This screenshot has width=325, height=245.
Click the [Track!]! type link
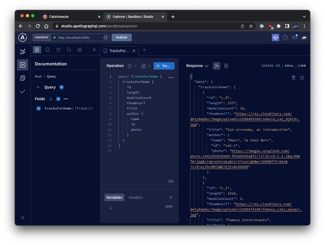(84, 108)
